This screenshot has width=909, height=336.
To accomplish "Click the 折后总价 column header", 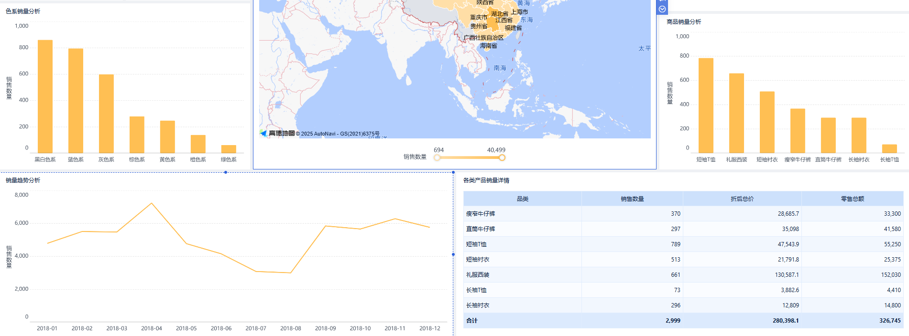I will pyautogui.click(x=742, y=199).
